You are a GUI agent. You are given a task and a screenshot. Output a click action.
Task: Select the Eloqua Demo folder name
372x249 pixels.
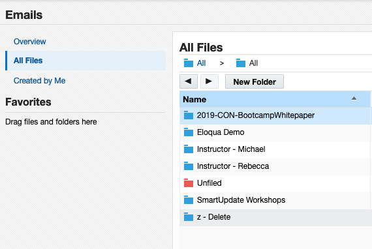point(221,132)
